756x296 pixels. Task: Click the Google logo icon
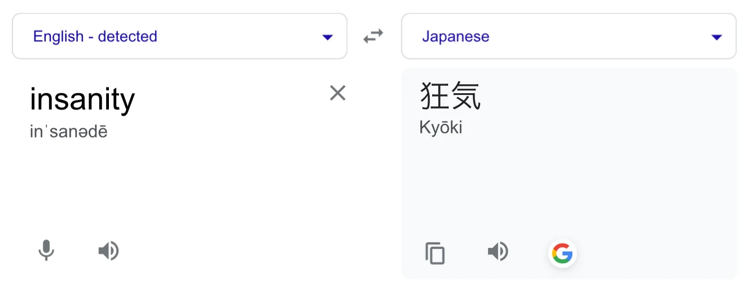[562, 253]
